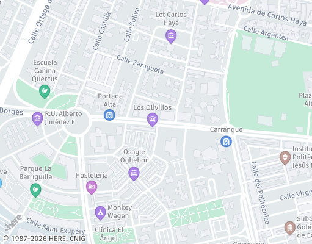Click the R.U. Alberto Jiménez F hotel pin
Screen dimensions: 312x244
click(37, 119)
